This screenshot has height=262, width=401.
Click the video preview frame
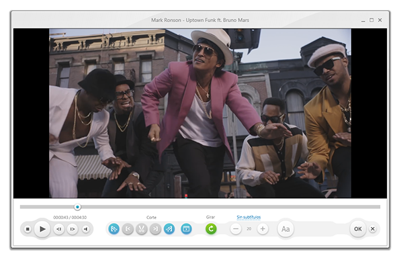[x=200, y=113]
